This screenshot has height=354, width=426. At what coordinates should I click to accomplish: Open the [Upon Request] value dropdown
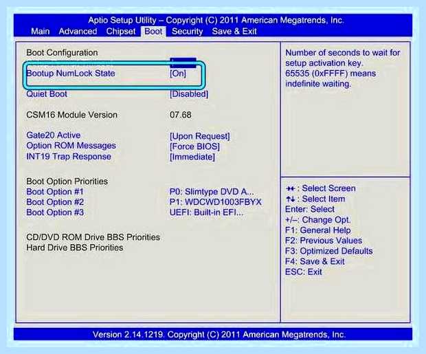(200, 136)
